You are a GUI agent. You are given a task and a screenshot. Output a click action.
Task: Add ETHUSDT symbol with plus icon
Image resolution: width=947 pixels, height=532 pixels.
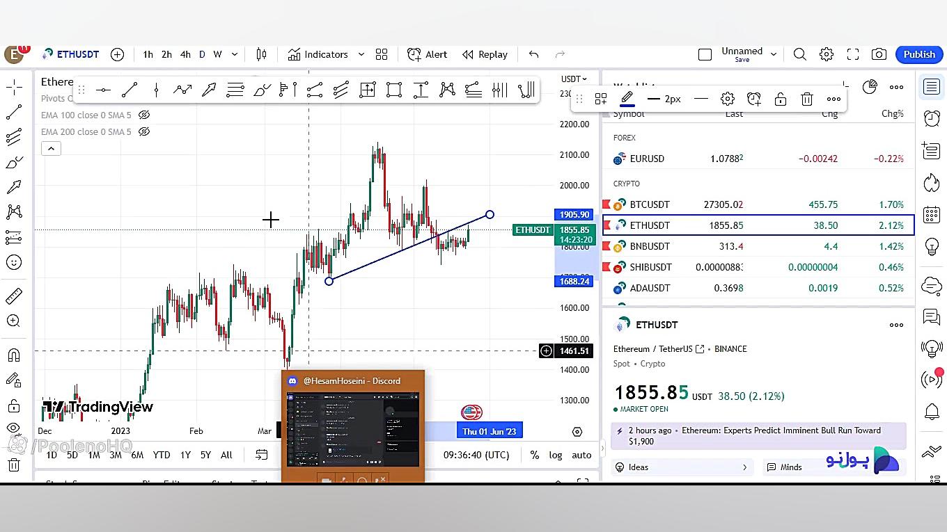[x=118, y=54]
